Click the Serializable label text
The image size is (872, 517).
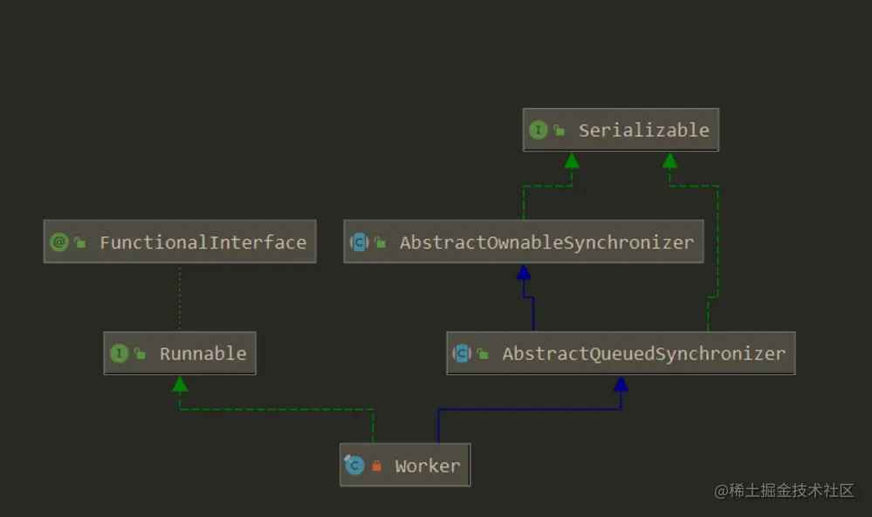coord(644,131)
